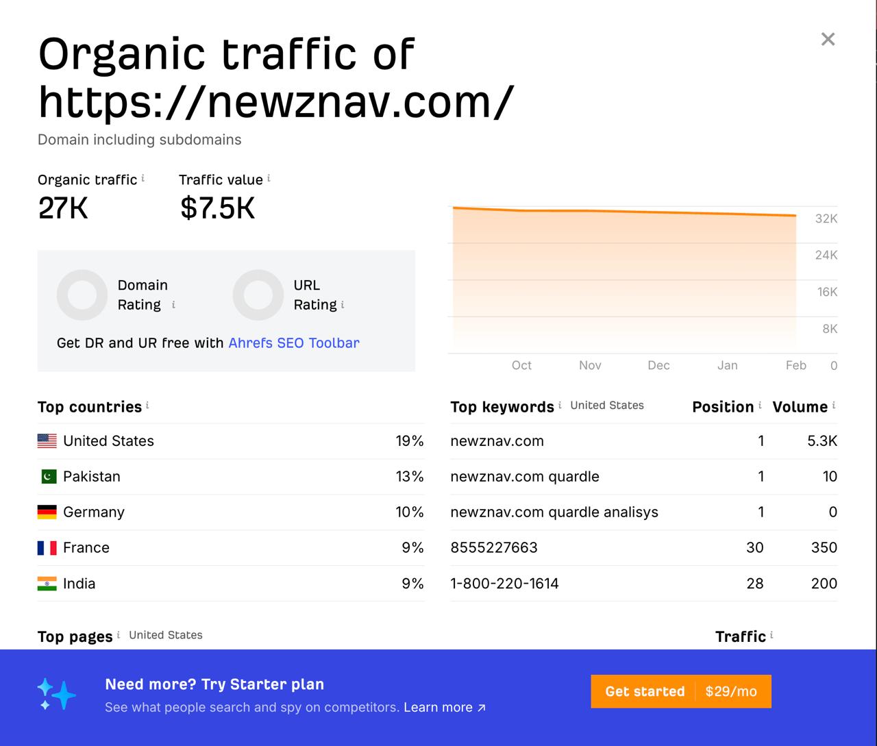Screen dimensions: 877x746
Task: Click info icon beside Position column
Action: point(760,406)
